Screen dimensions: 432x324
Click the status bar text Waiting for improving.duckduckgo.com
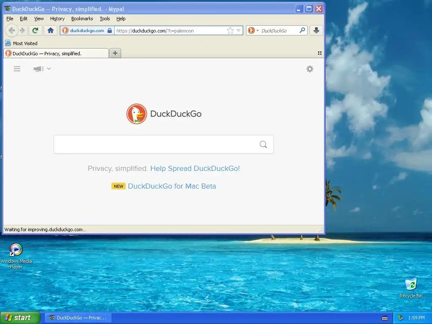click(x=45, y=229)
